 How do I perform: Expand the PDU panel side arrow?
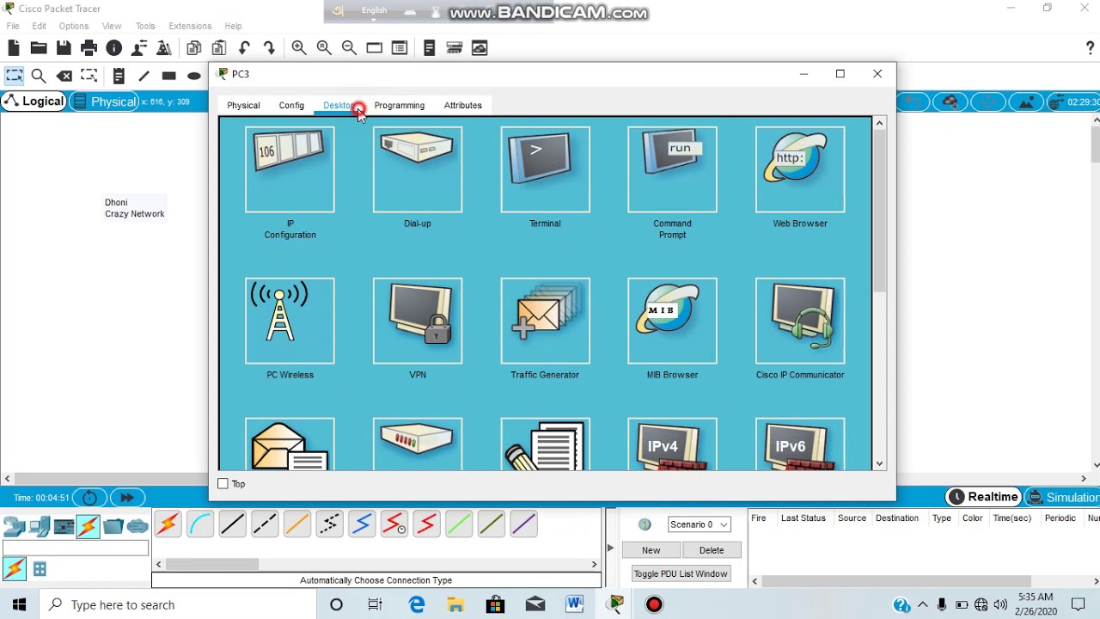tap(610, 548)
